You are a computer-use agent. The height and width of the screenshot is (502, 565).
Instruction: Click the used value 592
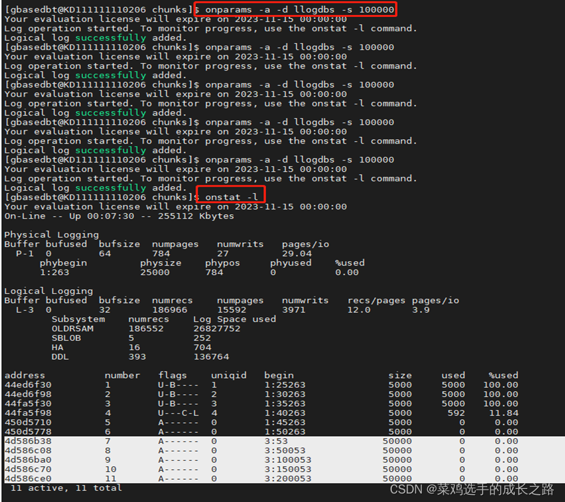[x=456, y=413]
